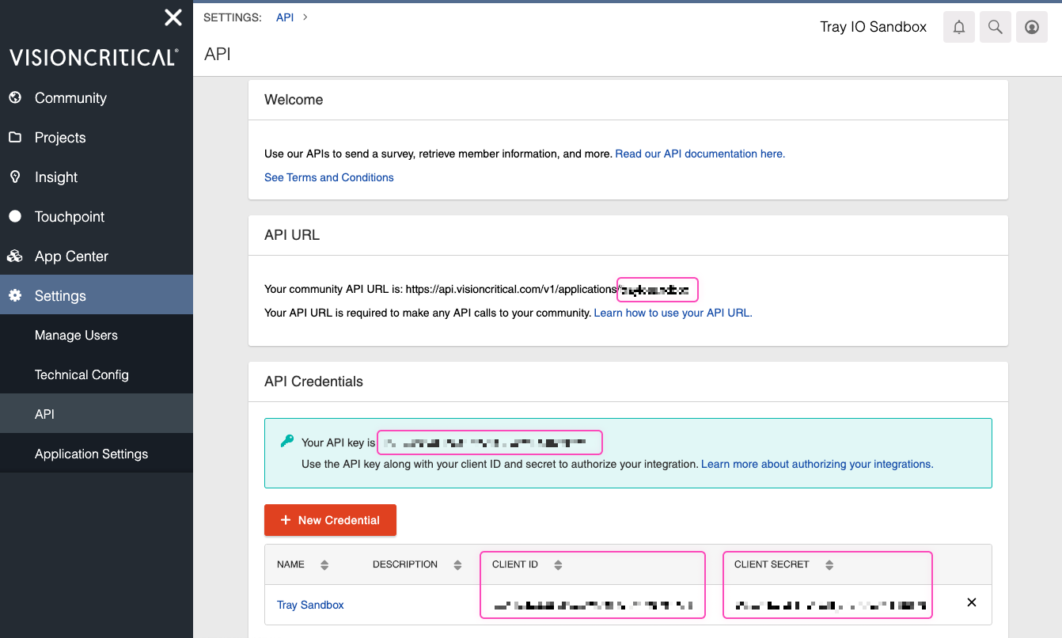Click the Insight lightbulb icon
Image resolution: width=1062 pixels, height=638 pixels.
tap(15, 177)
